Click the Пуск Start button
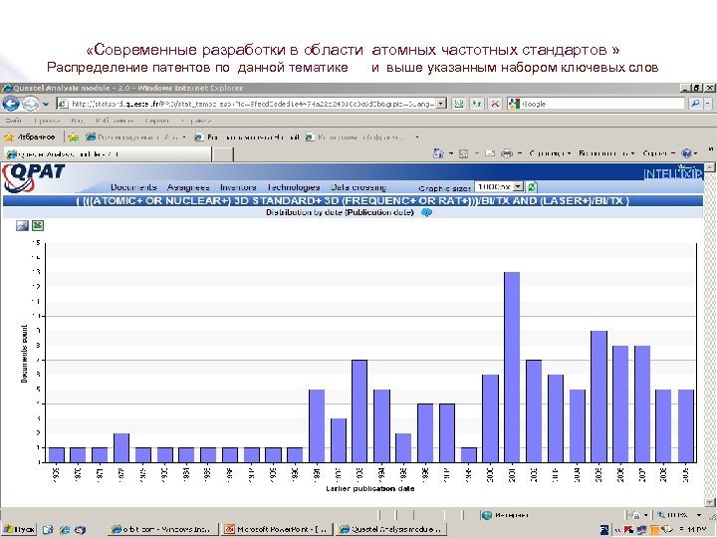717x538 pixels. click(19, 530)
